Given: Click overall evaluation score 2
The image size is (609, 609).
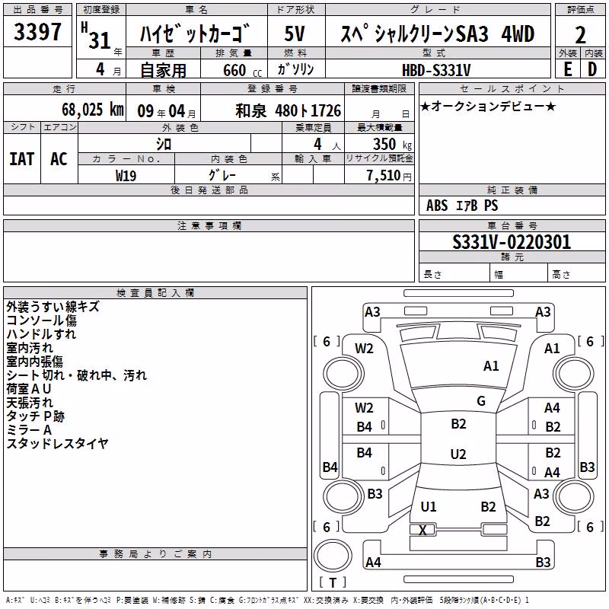Looking at the screenshot, I should pos(580,35).
